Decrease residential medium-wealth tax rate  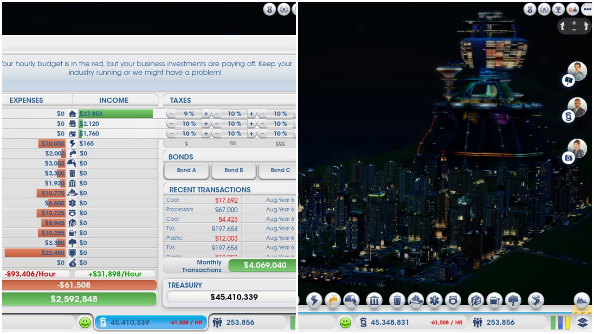(217, 114)
